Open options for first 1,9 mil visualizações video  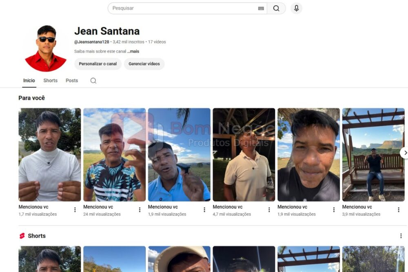[x=204, y=210]
